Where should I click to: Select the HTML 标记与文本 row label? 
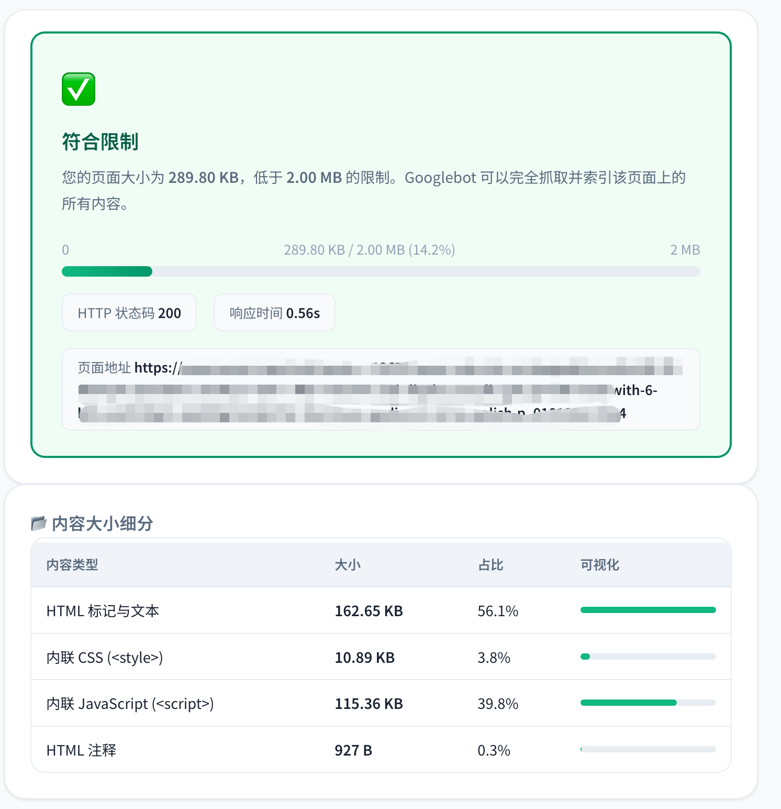103,611
